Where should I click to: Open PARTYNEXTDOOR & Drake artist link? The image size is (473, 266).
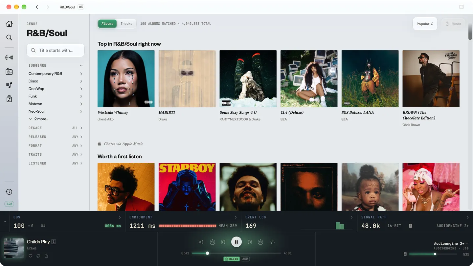(x=240, y=119)
